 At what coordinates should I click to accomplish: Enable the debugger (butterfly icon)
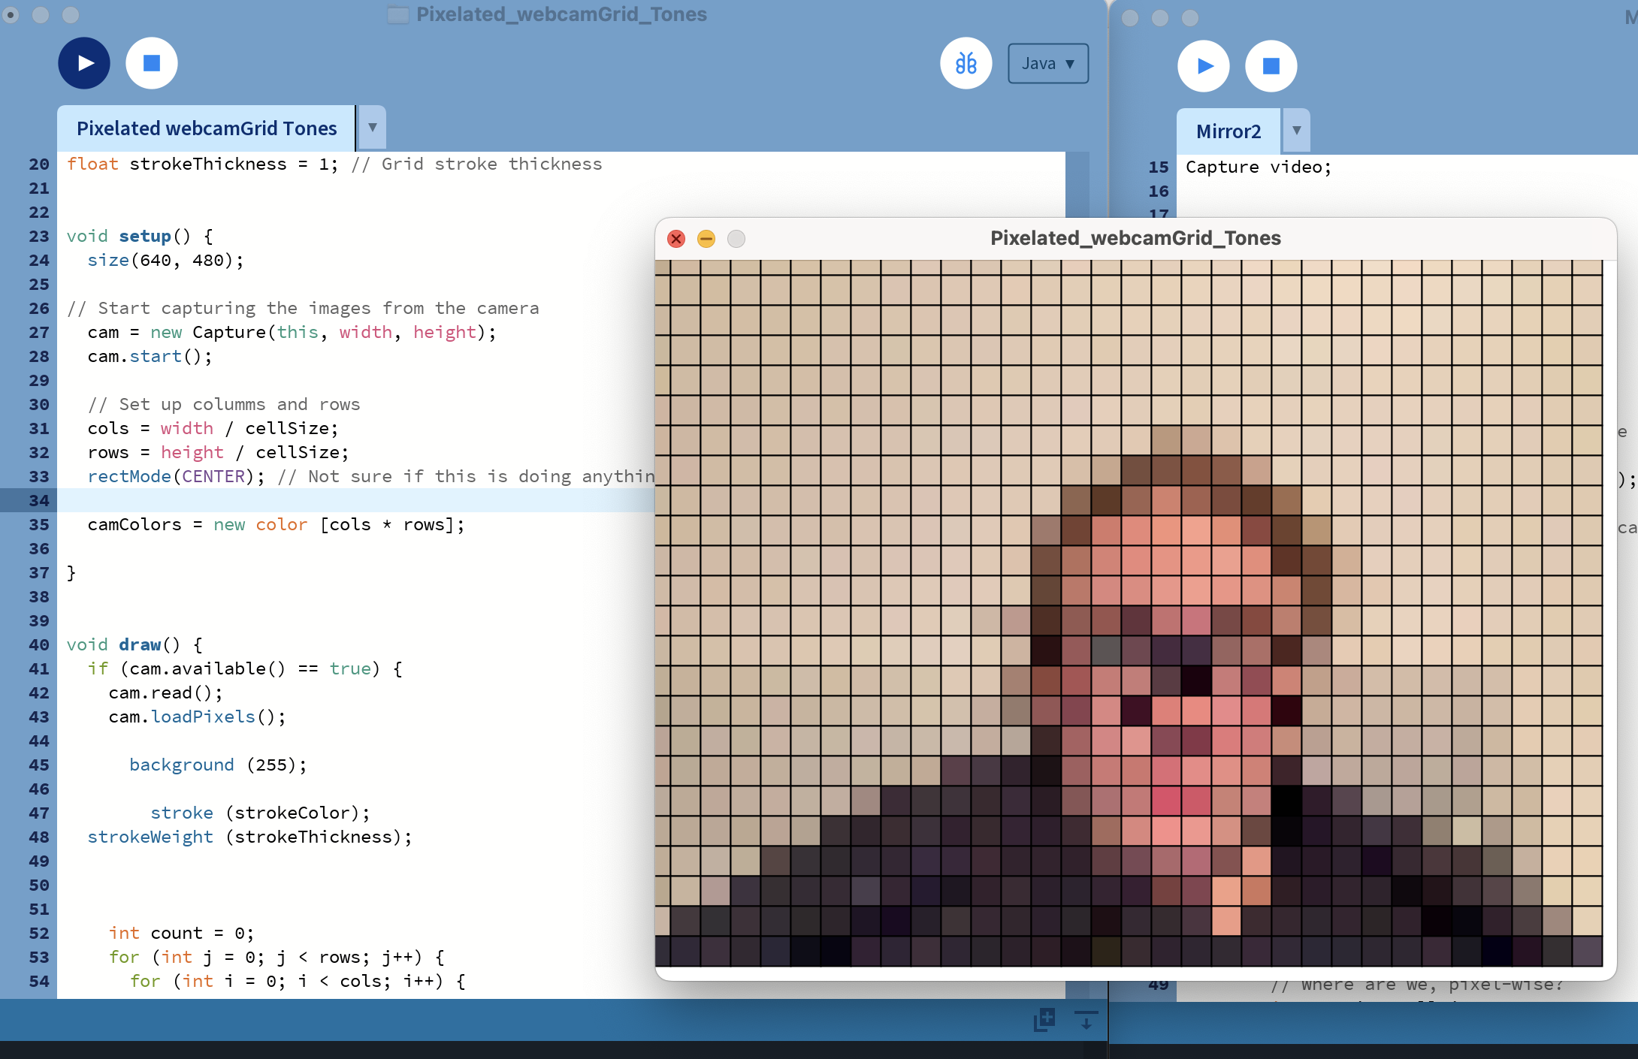click(966, 63)
